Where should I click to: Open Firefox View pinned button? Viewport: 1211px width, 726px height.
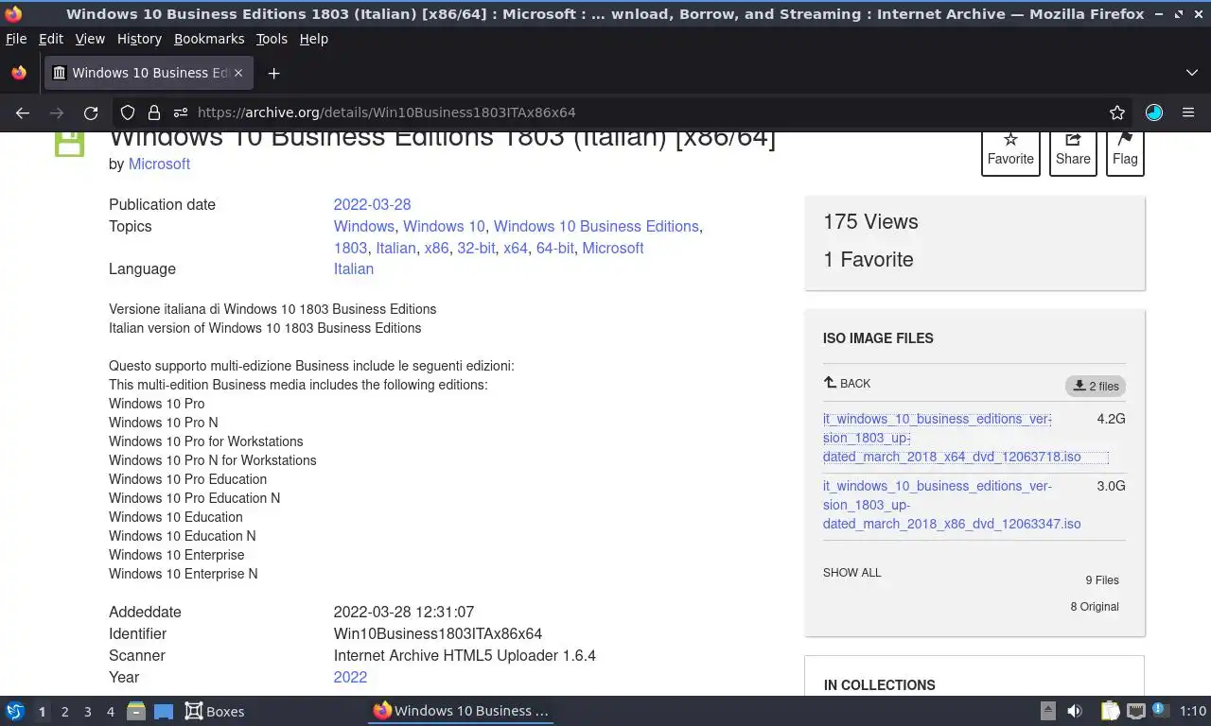coord(19,73)
